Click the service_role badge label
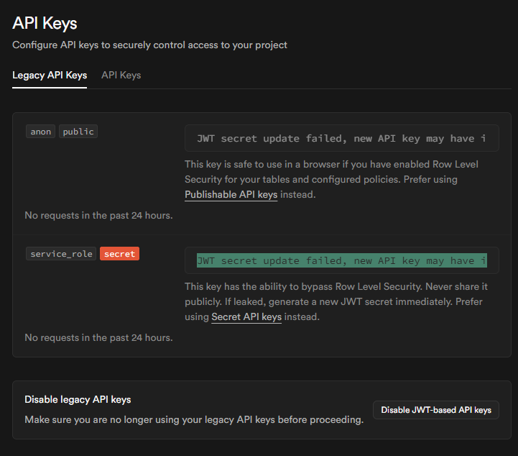Screen dimensions: 518x456 [61, 254]
